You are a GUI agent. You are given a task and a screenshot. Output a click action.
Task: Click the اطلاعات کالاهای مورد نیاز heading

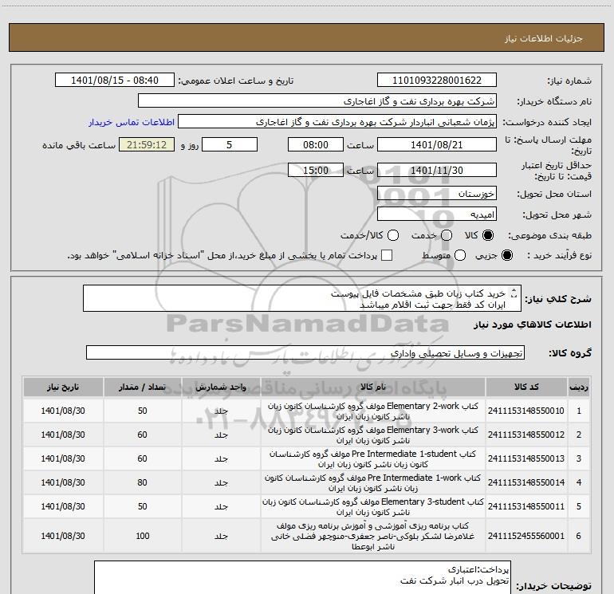click(533, 325)
